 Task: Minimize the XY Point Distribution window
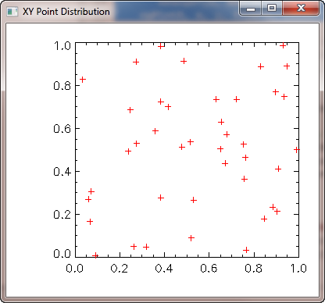pyautogui.click(x=251, y=9)
